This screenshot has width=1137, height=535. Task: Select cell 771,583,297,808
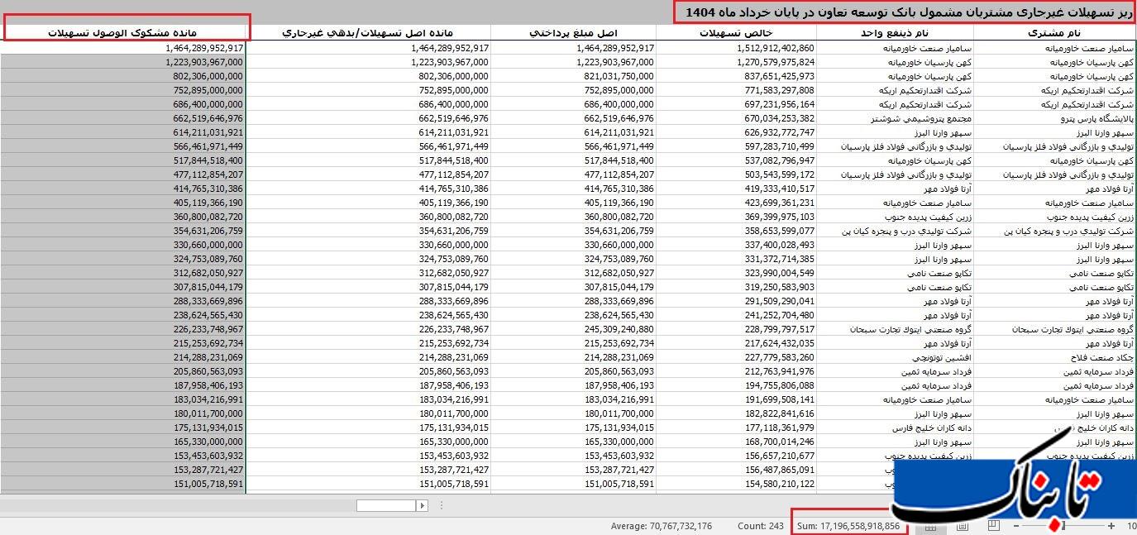point(737,90)
